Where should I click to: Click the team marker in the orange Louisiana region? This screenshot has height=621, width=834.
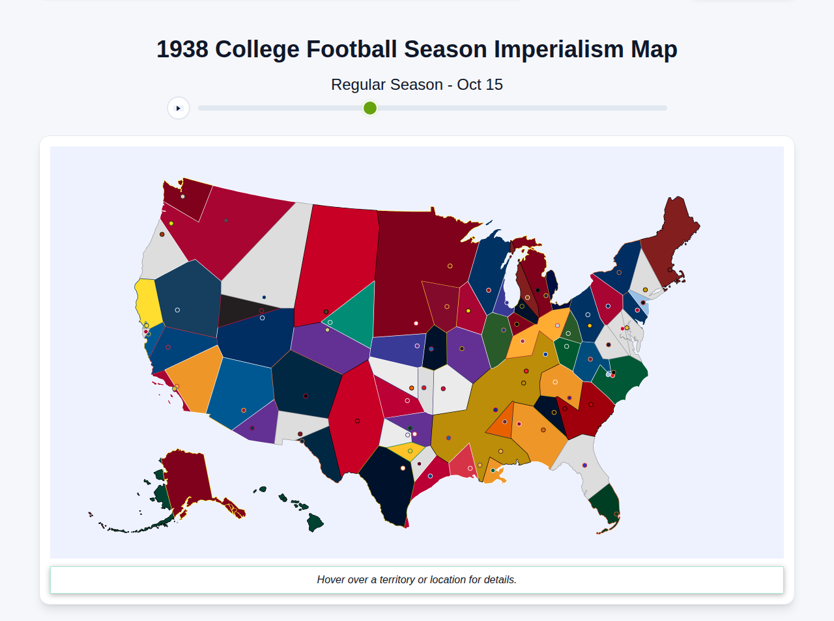coord(493,471)
